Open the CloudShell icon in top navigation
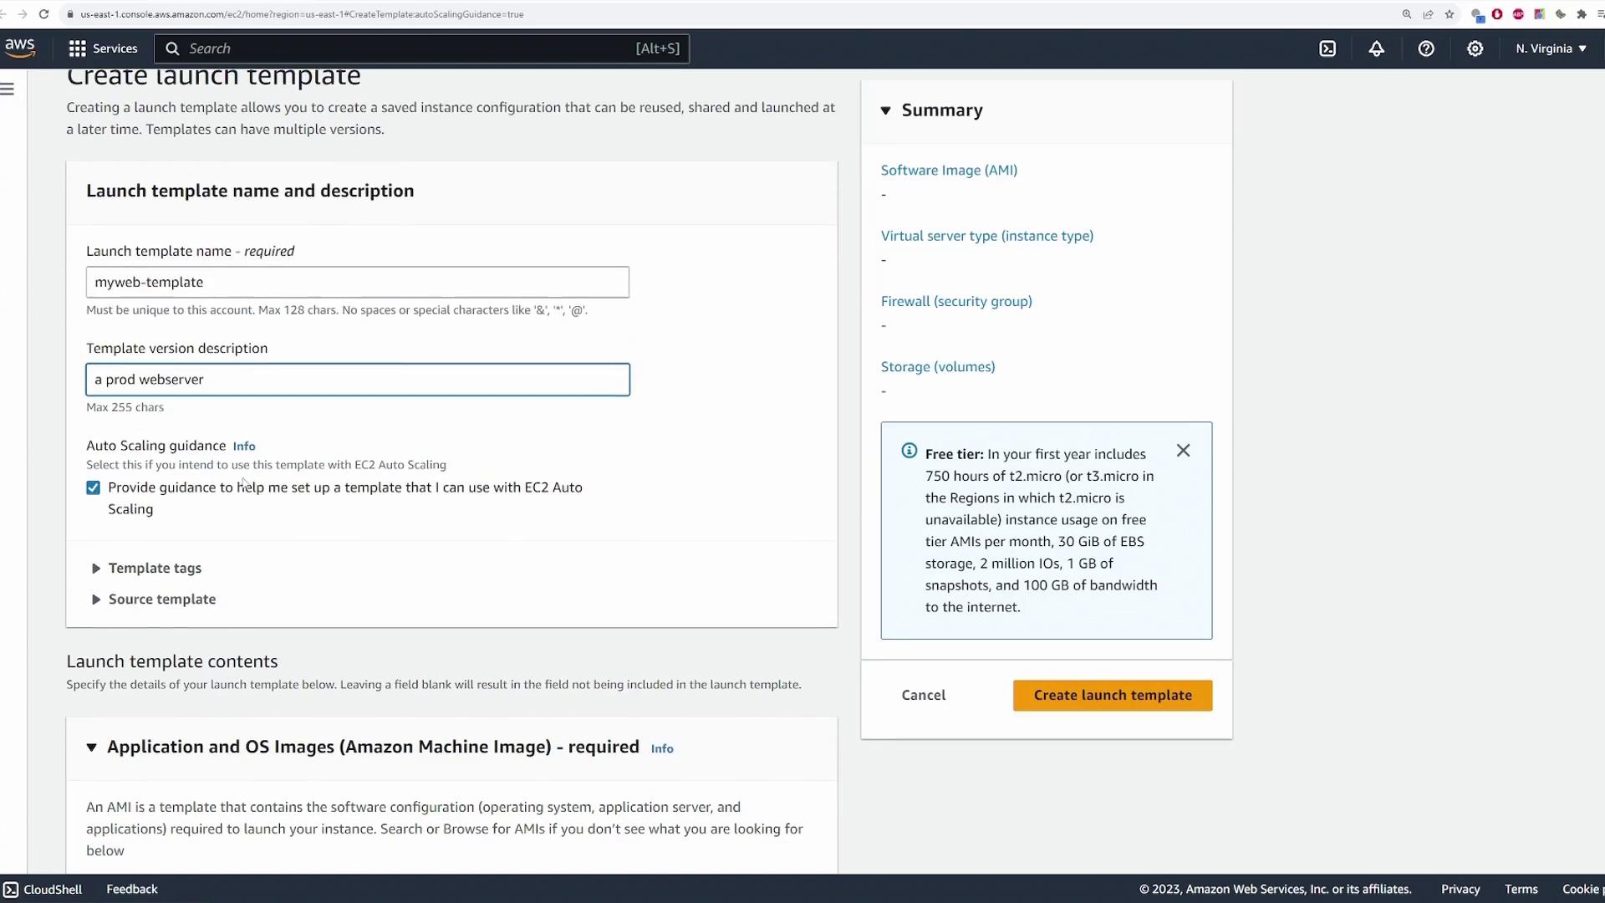This screenshot has height=903, width=1605. coord(1327,48)
